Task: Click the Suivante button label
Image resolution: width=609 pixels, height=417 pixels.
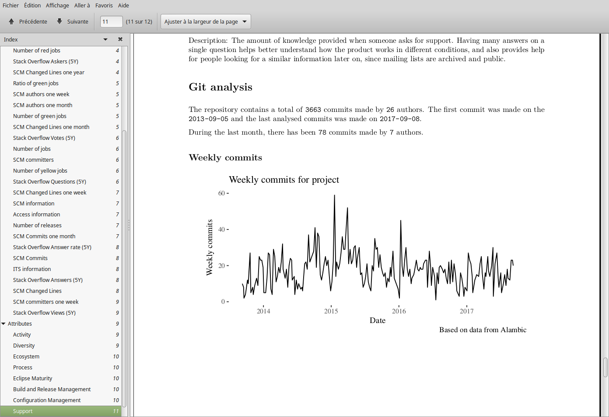Action: [x=77, y=21]
